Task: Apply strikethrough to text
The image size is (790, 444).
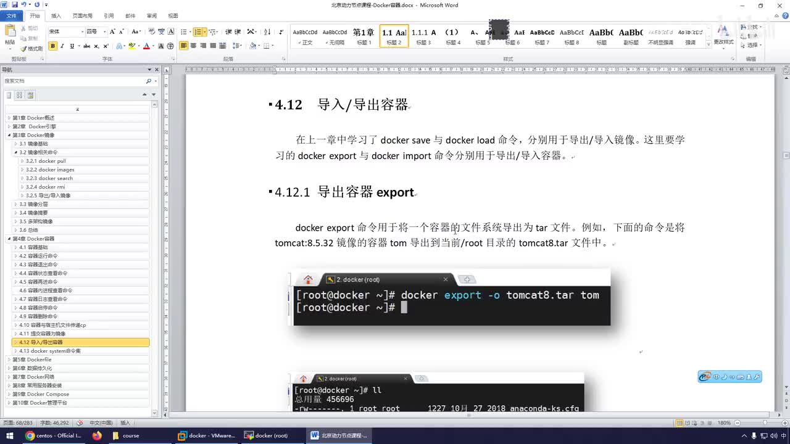Action: (86, 46)
